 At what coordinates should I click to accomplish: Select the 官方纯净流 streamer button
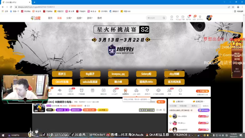click(x=174, y=82)
